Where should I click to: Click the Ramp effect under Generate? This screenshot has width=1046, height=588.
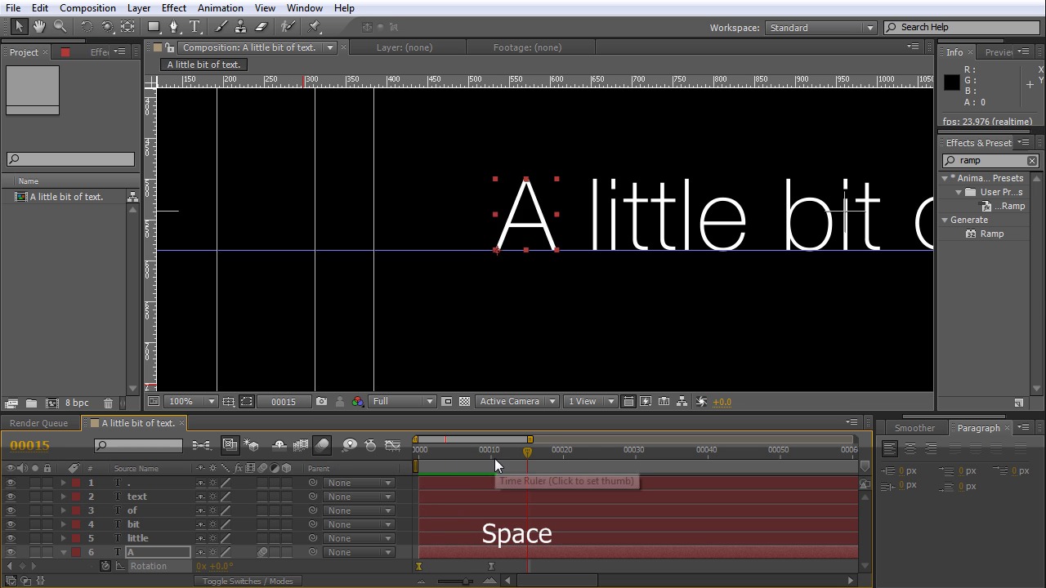point(991,234)
